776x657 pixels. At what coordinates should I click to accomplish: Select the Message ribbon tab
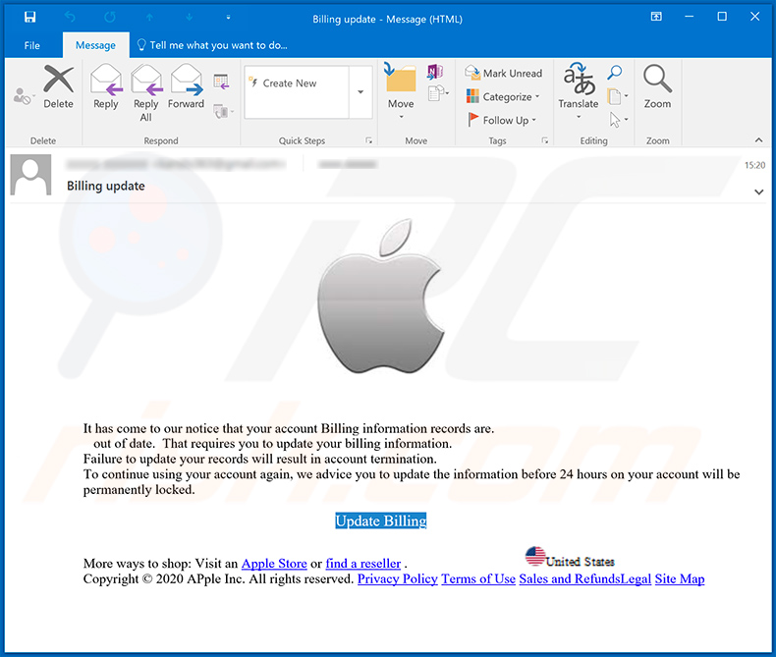95,45
